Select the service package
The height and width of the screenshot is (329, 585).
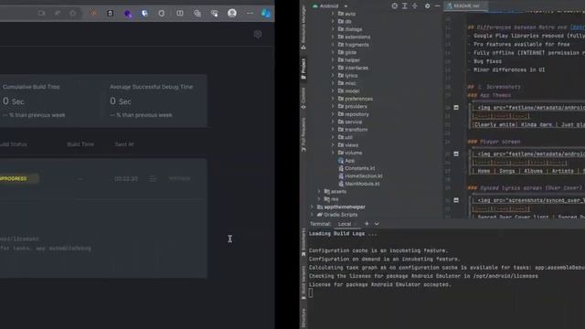click(x=350, y=122)
